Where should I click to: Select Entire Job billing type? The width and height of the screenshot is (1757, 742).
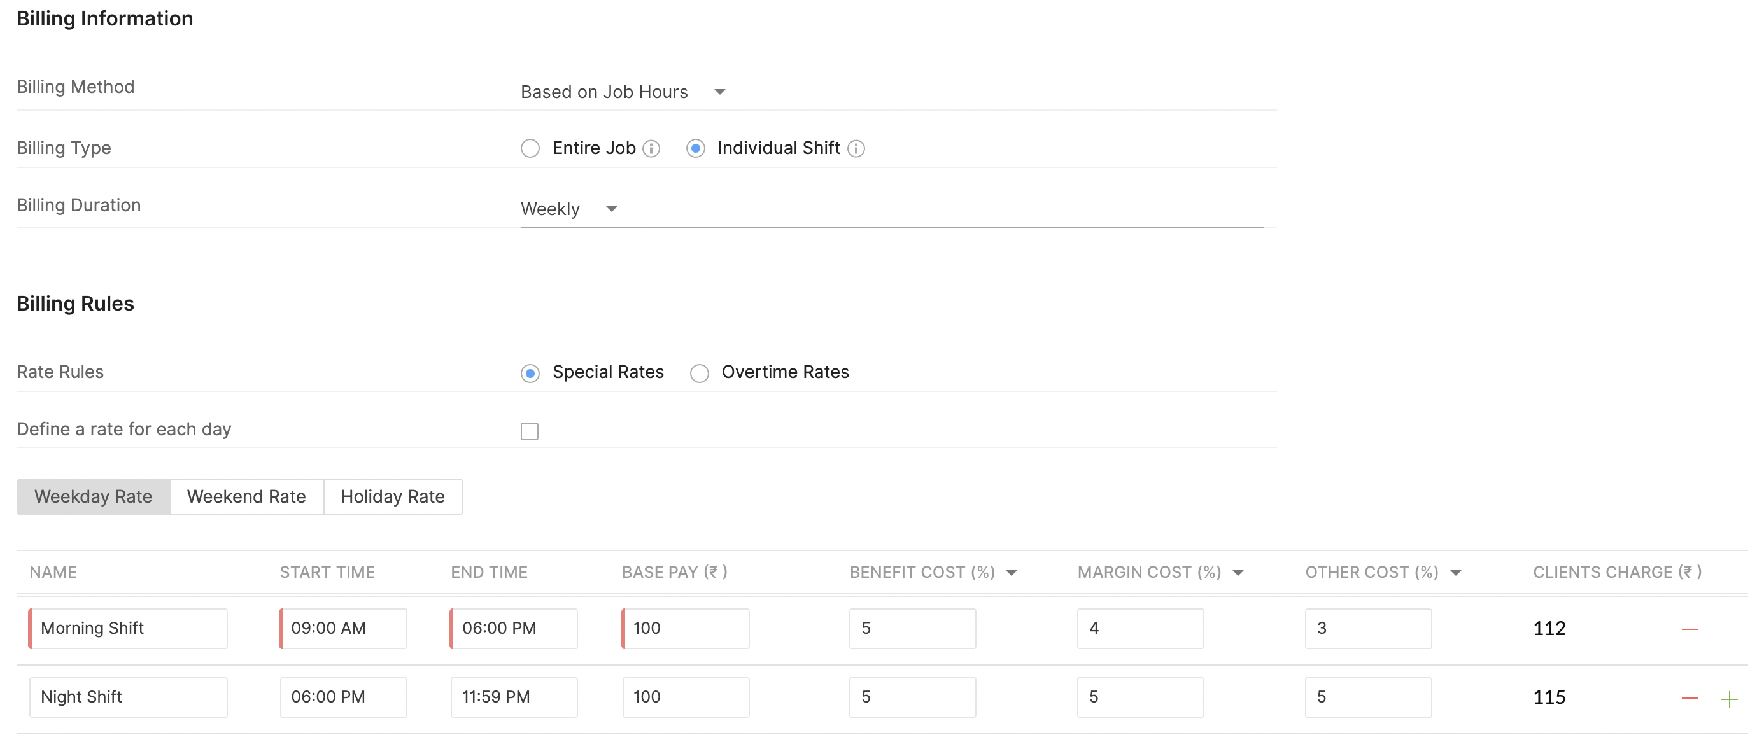(x=530, y=149)
